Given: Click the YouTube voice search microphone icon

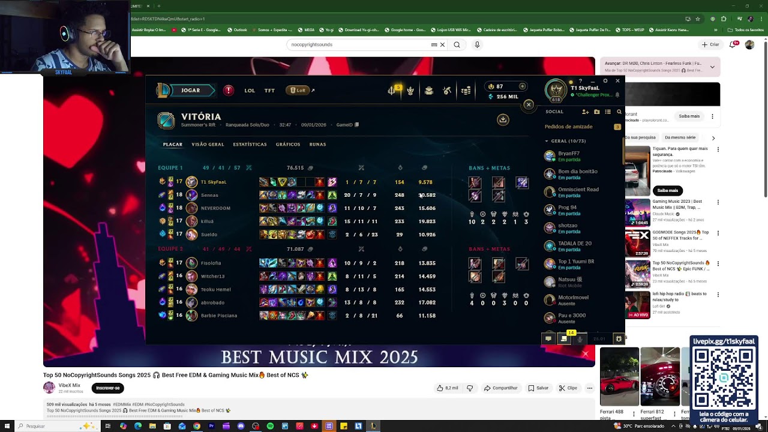Looking at the screenshot, I should pos(477,44).
